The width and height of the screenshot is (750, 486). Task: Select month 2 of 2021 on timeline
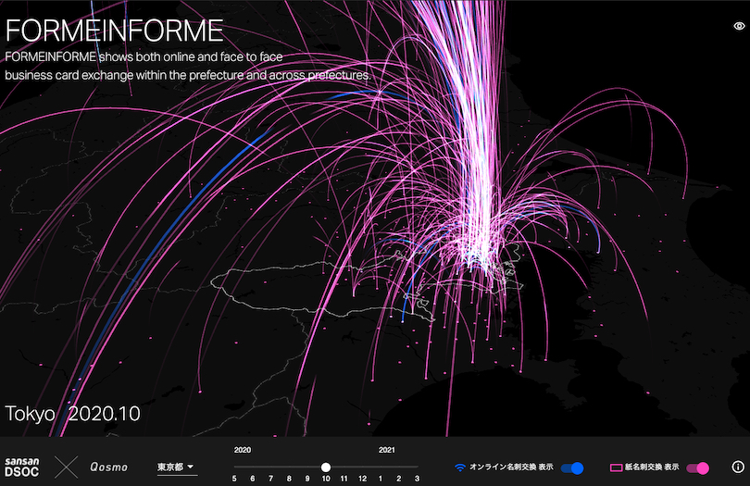(x=399, y=479)
